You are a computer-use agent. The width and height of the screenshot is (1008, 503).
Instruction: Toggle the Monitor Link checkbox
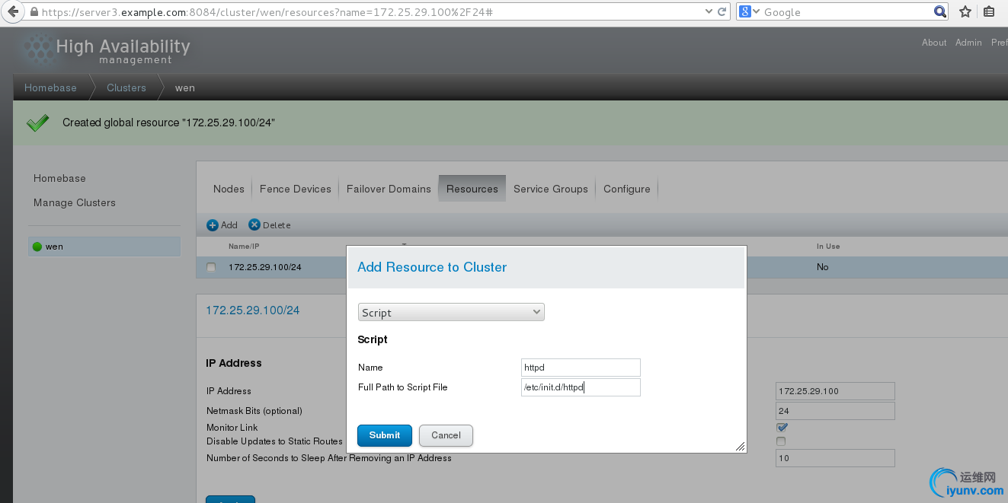point(781,428)
